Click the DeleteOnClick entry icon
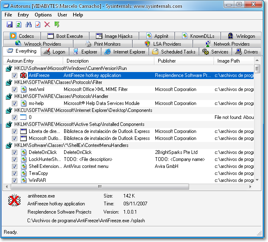 (23, 152)
